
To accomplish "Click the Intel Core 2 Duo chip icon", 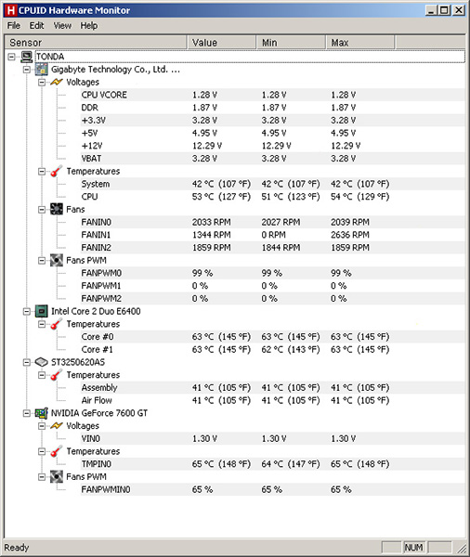I will pos(41,311).
